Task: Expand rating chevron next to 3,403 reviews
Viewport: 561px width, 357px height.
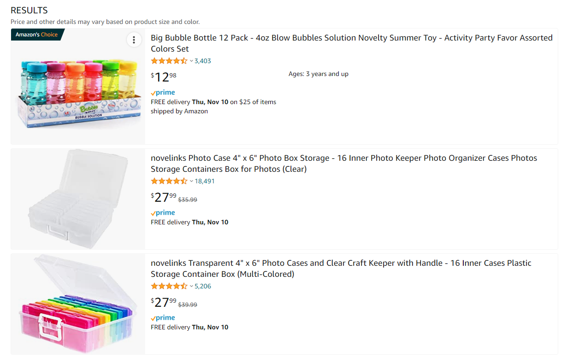Action: tap(191, 61)
